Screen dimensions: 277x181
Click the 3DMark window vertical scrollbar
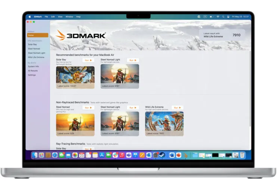point(250,89)
